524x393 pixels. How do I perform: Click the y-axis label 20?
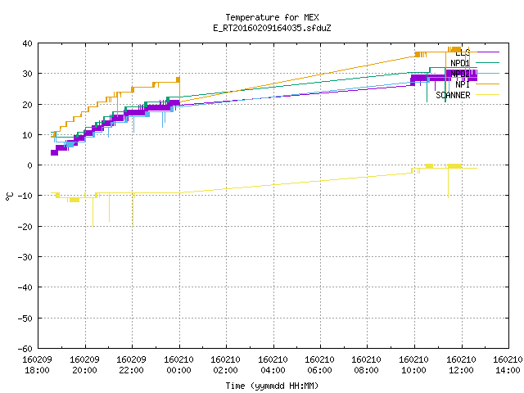pyautogui.click(x=28, y=105)
